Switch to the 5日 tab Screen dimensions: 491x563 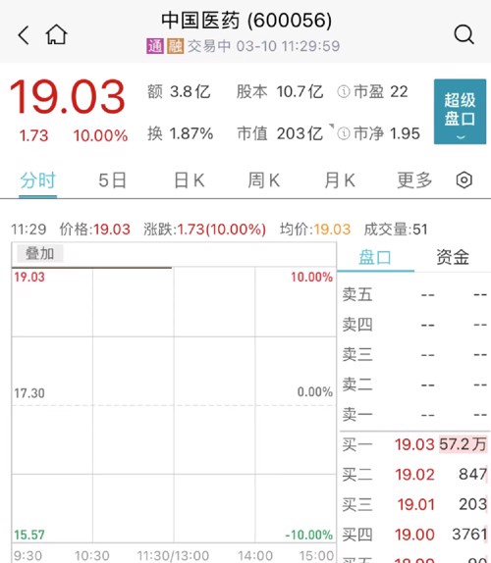pyautogui.click(x=112, y=180)
